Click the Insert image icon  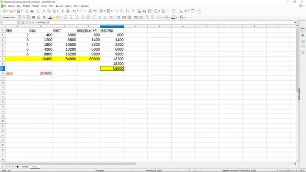coord(139,11)
